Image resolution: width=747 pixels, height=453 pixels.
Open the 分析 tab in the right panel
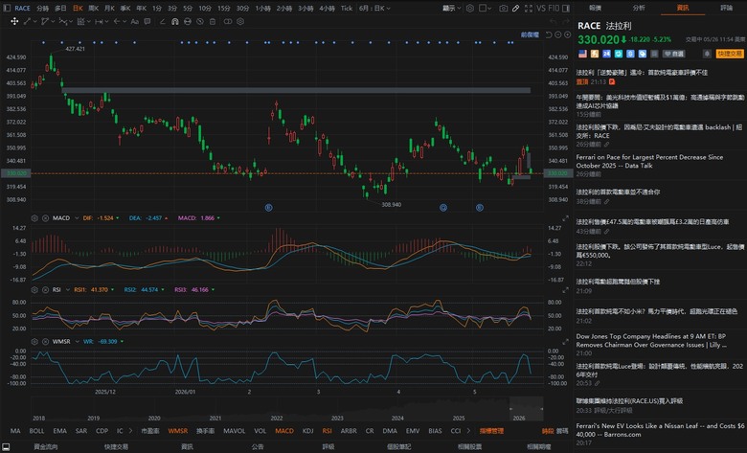[x=639, y=8]
